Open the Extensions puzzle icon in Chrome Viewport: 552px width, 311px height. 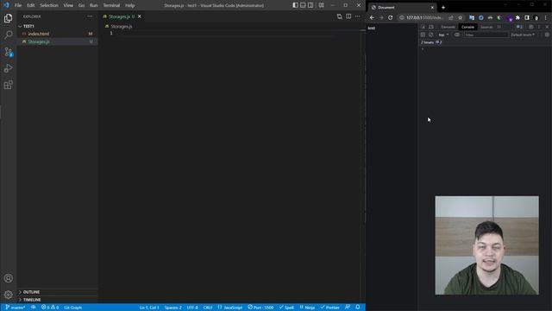click(x=517, y=17)
